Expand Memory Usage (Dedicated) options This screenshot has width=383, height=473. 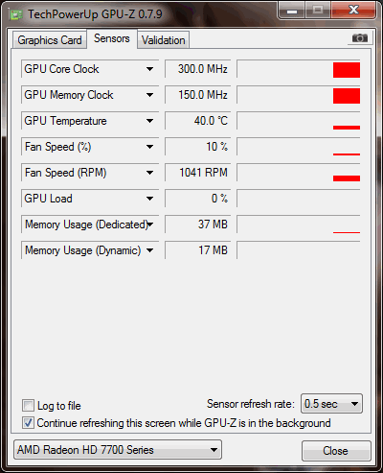[150, 225]
